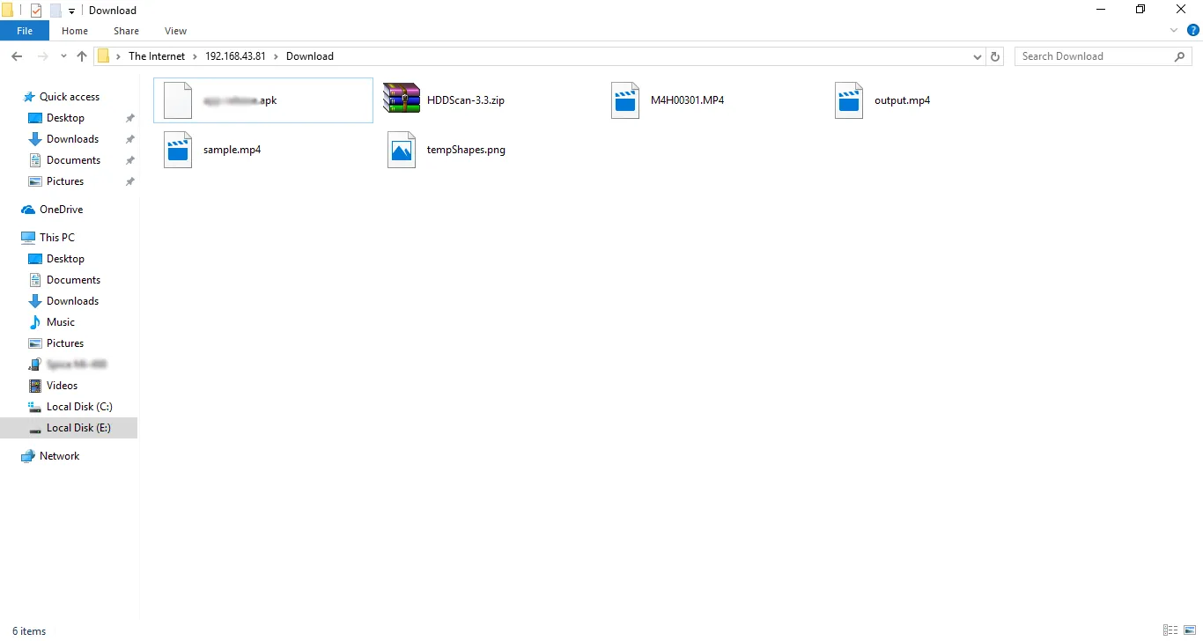Viewport: 1203px width, 641px height.
Task: Click The Internet breadcrumb in address bar
Action: point(157,56)
